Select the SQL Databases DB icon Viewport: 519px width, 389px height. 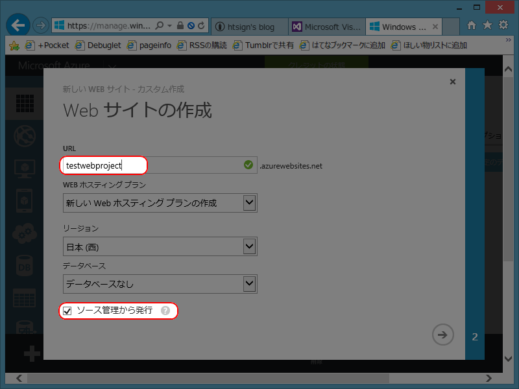click(25, 266)
